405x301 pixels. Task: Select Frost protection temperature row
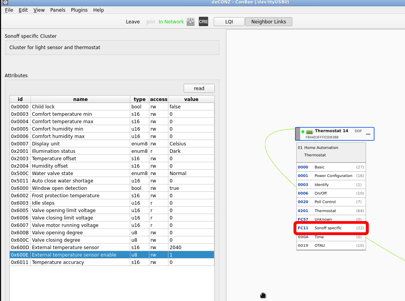click(x=112, y=196)
